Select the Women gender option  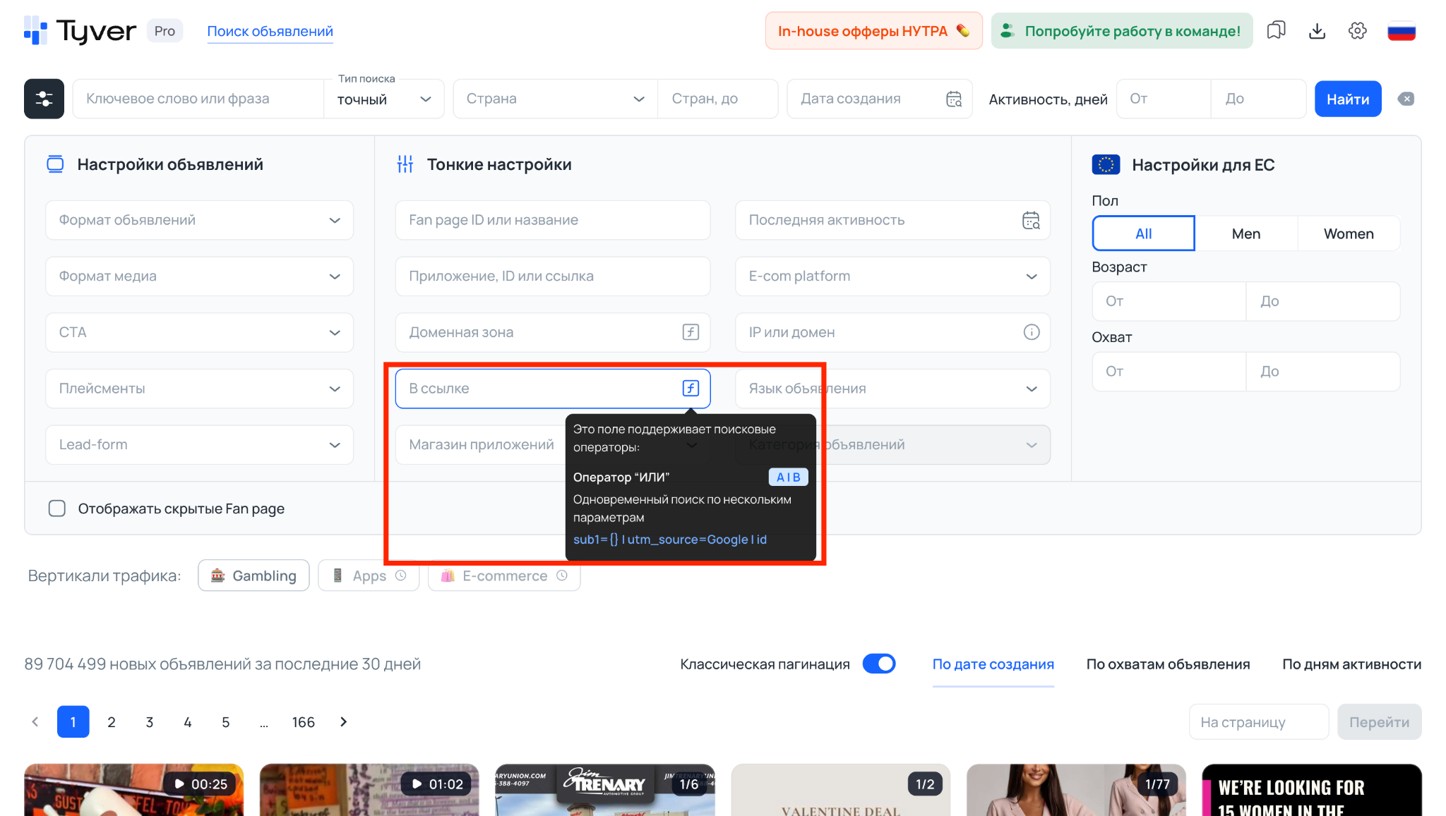[x=1348, y=233]
